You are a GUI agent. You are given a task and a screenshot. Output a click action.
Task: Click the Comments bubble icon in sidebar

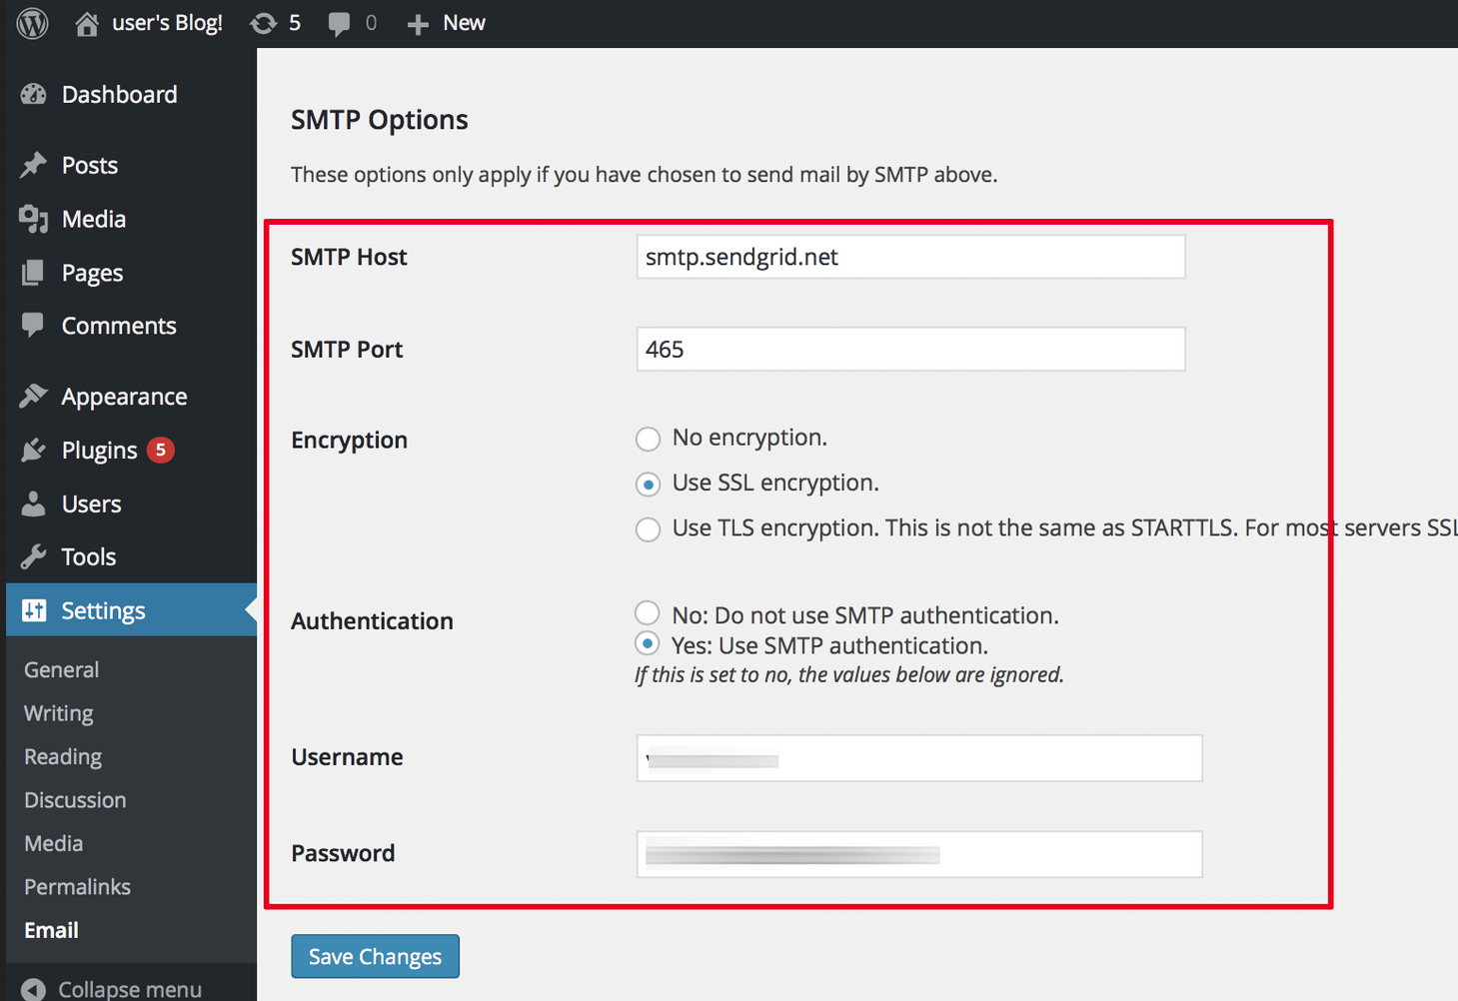33,326
